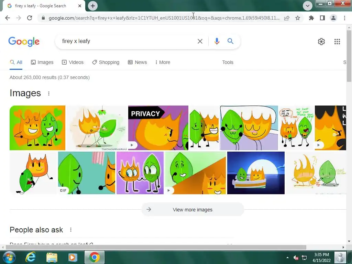Open the moonlit boat image
Screen dimensions: 352x264
256,173
